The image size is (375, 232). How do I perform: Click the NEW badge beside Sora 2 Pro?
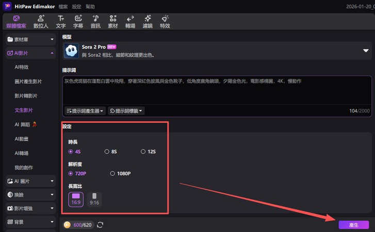pos(112,47)
